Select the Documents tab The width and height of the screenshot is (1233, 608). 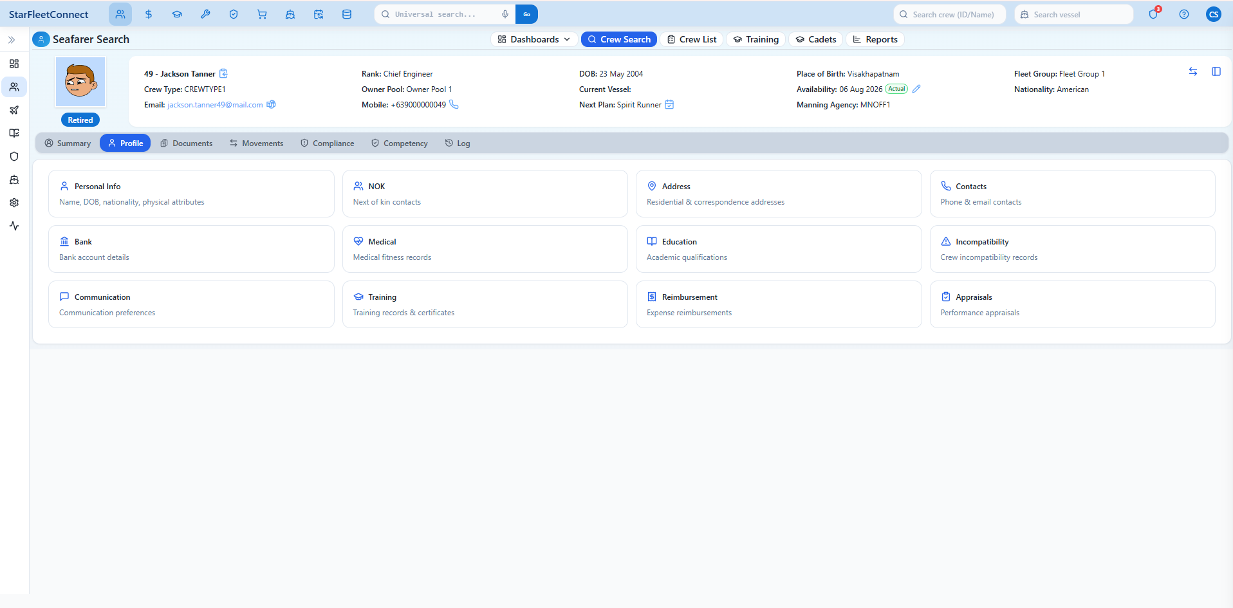(x=186, y=143)
